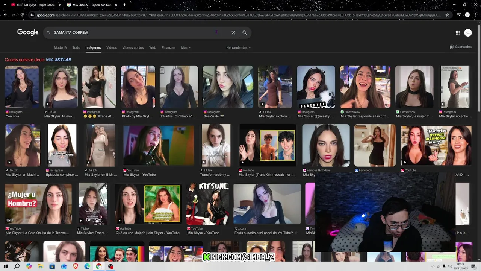Open the '29 años. El último añ...' image

tap(178, 87)
